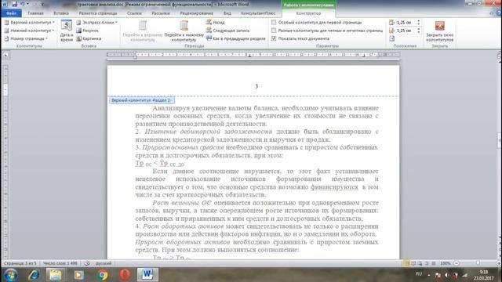Click the Страница 3 из 5 status indicator

click(20, 263)
